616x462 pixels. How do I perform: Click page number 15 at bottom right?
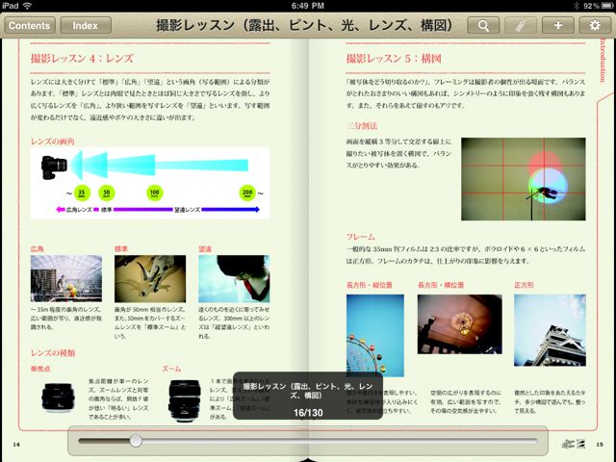[600, 445]
